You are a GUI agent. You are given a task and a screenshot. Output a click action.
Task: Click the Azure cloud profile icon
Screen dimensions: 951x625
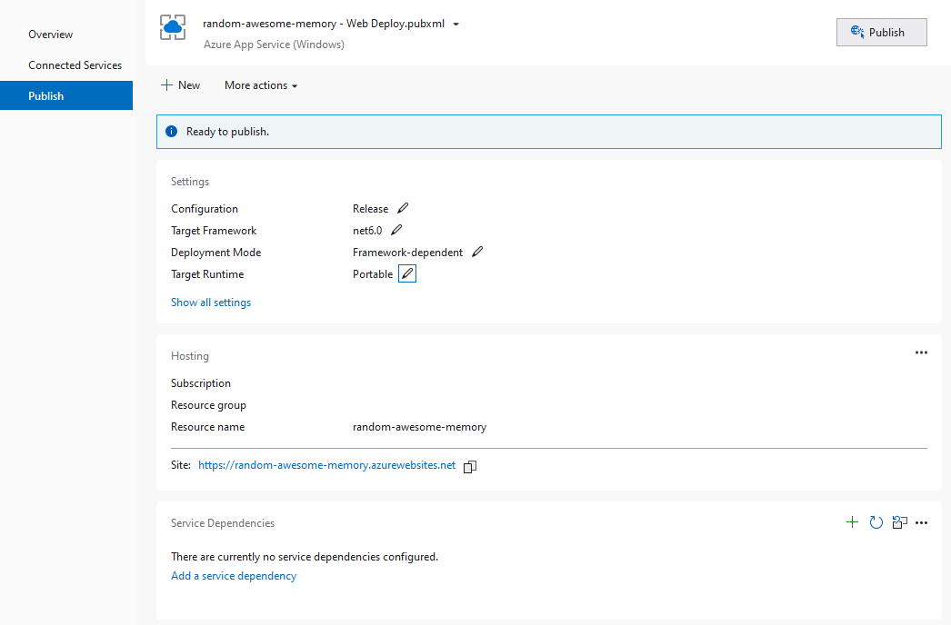(x=173, y=27)
